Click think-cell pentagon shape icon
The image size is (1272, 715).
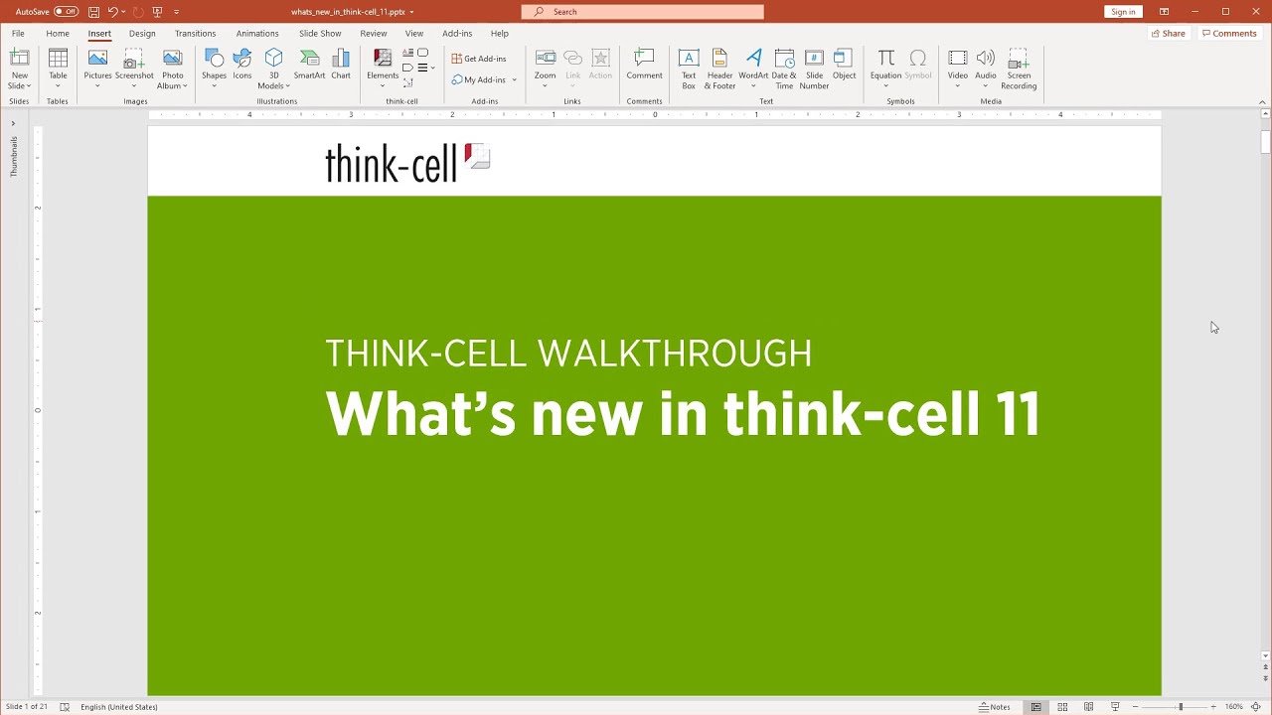pyautogui.click(x=408, y=68)
